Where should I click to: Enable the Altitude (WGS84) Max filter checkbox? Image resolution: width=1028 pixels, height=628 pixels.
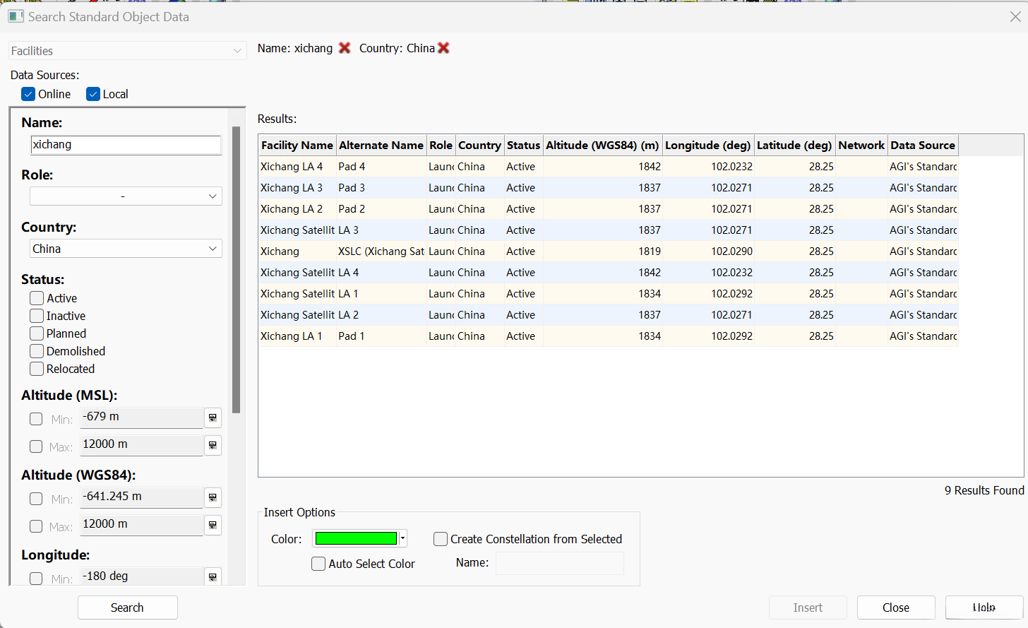(36, 526)
